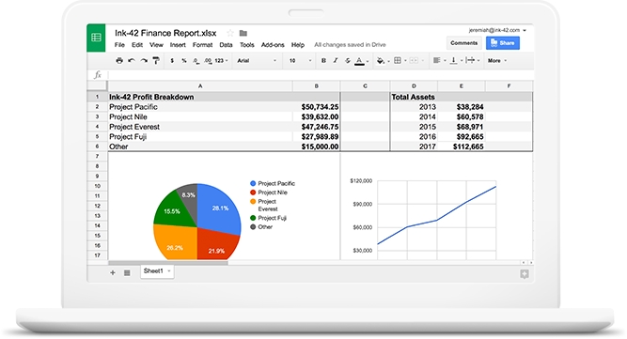Click the Total Assets line chart
The width and height of the screenshot is (627, 339).
coord(437,216)
